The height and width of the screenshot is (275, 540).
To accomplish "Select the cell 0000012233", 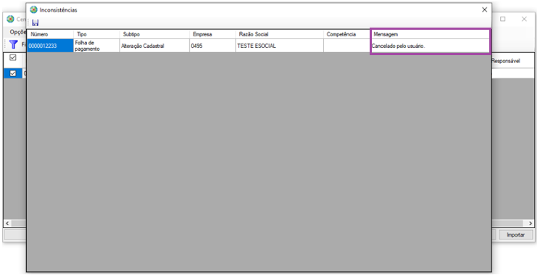I will [x=50, y=46].
